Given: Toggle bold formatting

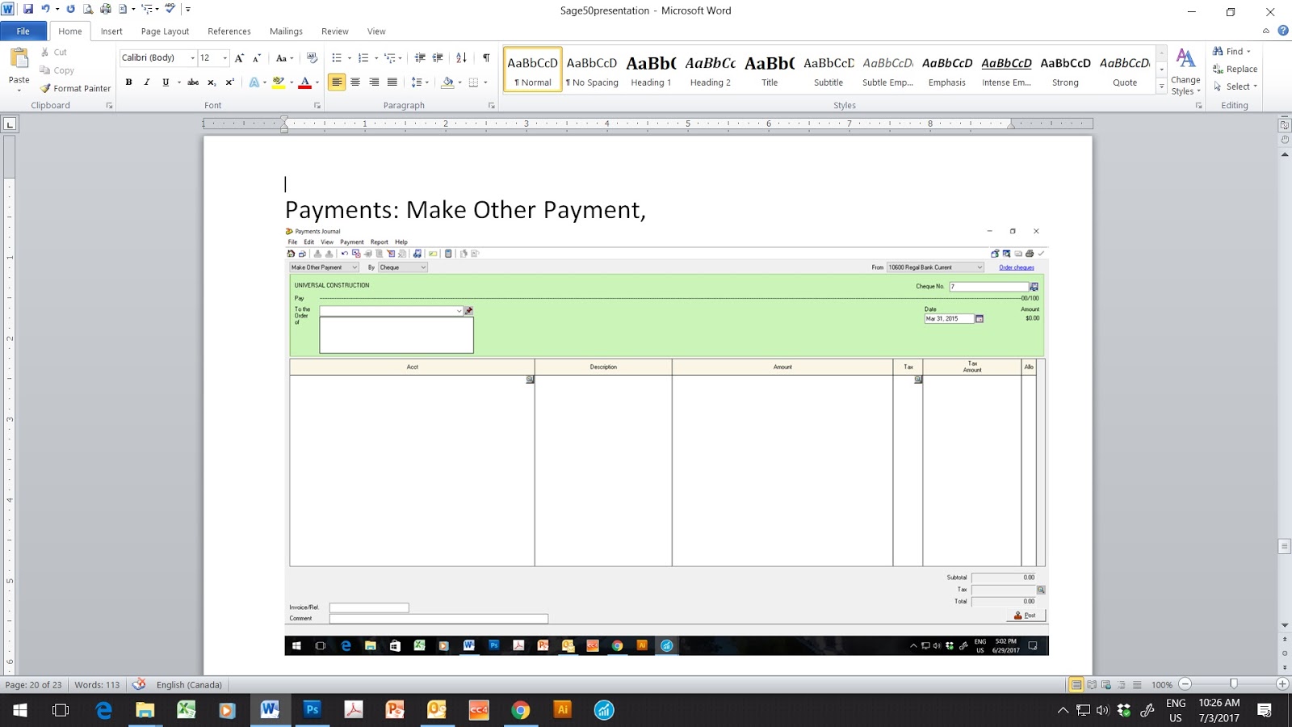Looking at the screenshot, I should tap(128, 82).
